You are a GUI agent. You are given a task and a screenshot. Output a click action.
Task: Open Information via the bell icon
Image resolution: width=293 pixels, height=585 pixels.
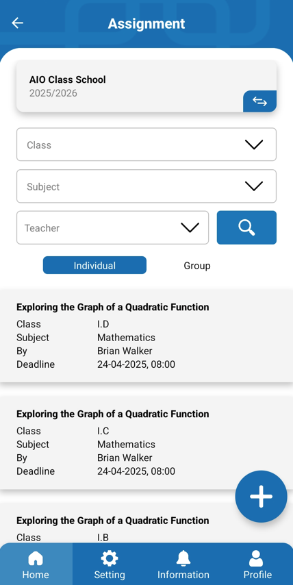pos(183,558)
